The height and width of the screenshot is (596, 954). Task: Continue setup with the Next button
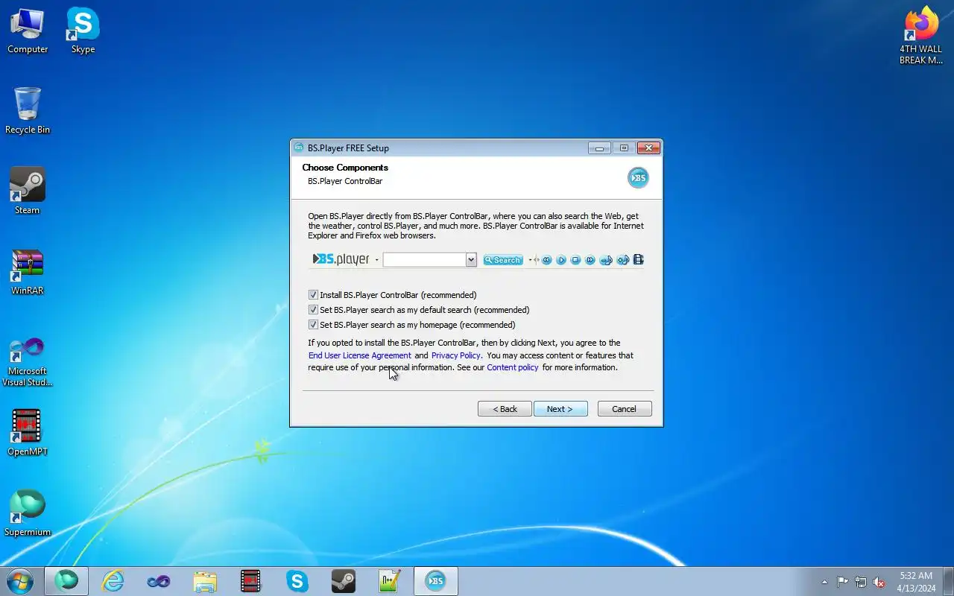tap(560, 409)
